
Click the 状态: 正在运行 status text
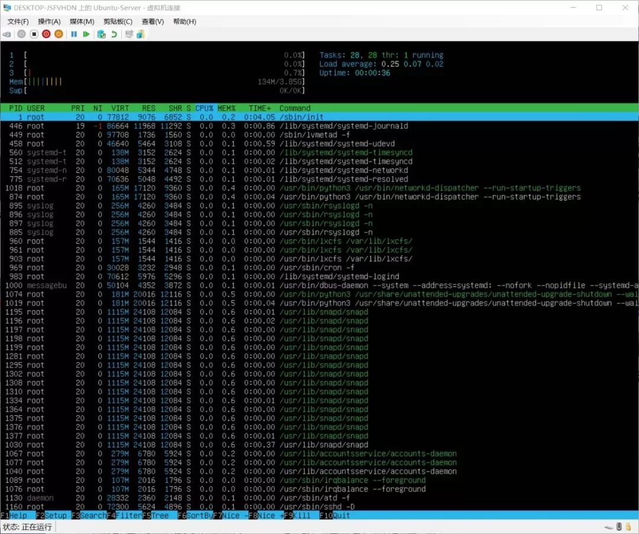[27, 527]
